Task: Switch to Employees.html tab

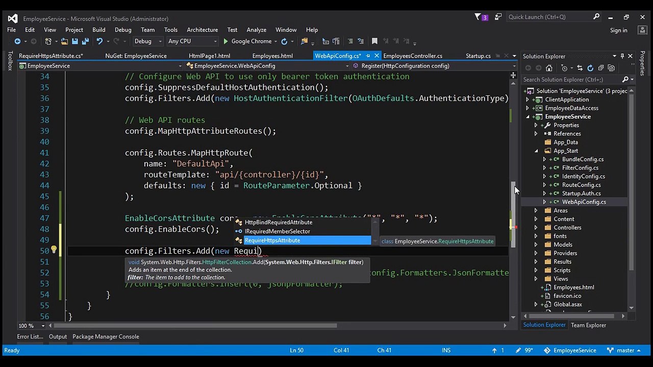Action: tap(272, 56)
